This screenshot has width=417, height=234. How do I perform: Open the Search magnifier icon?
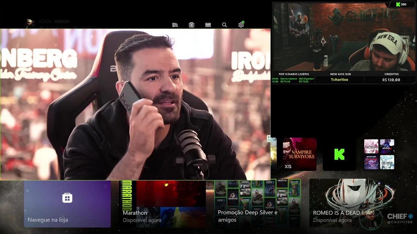click(224, 25)
